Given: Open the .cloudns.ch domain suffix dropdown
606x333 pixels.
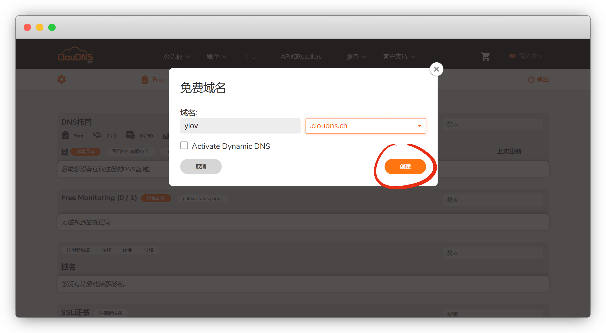Looking at the screenshot, I should [365, 126].
